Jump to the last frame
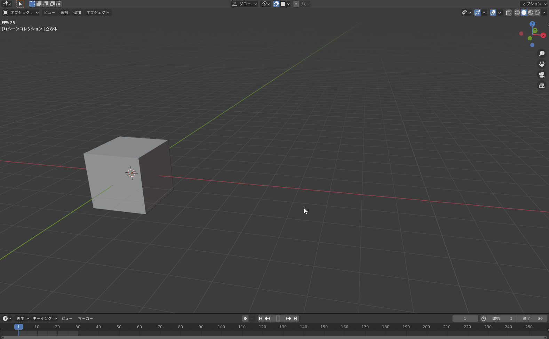 tap(295, 318)
